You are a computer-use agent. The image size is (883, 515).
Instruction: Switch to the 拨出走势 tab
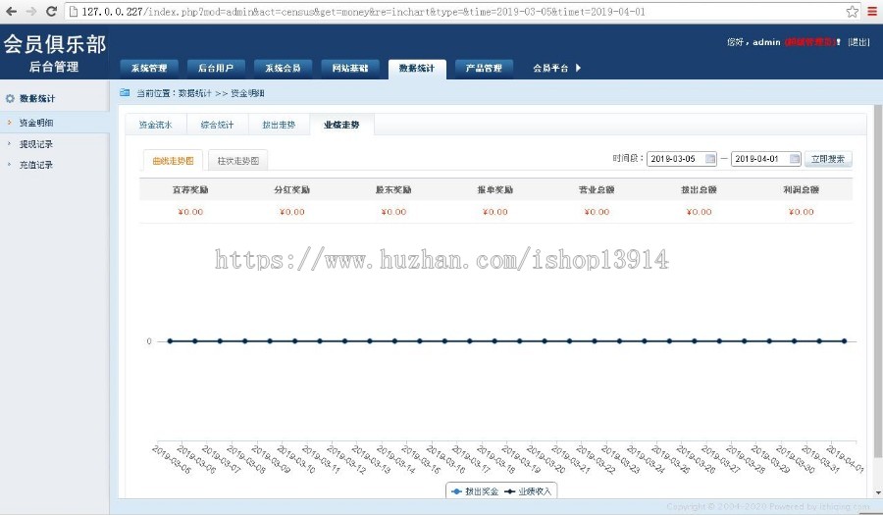(279, 125)
